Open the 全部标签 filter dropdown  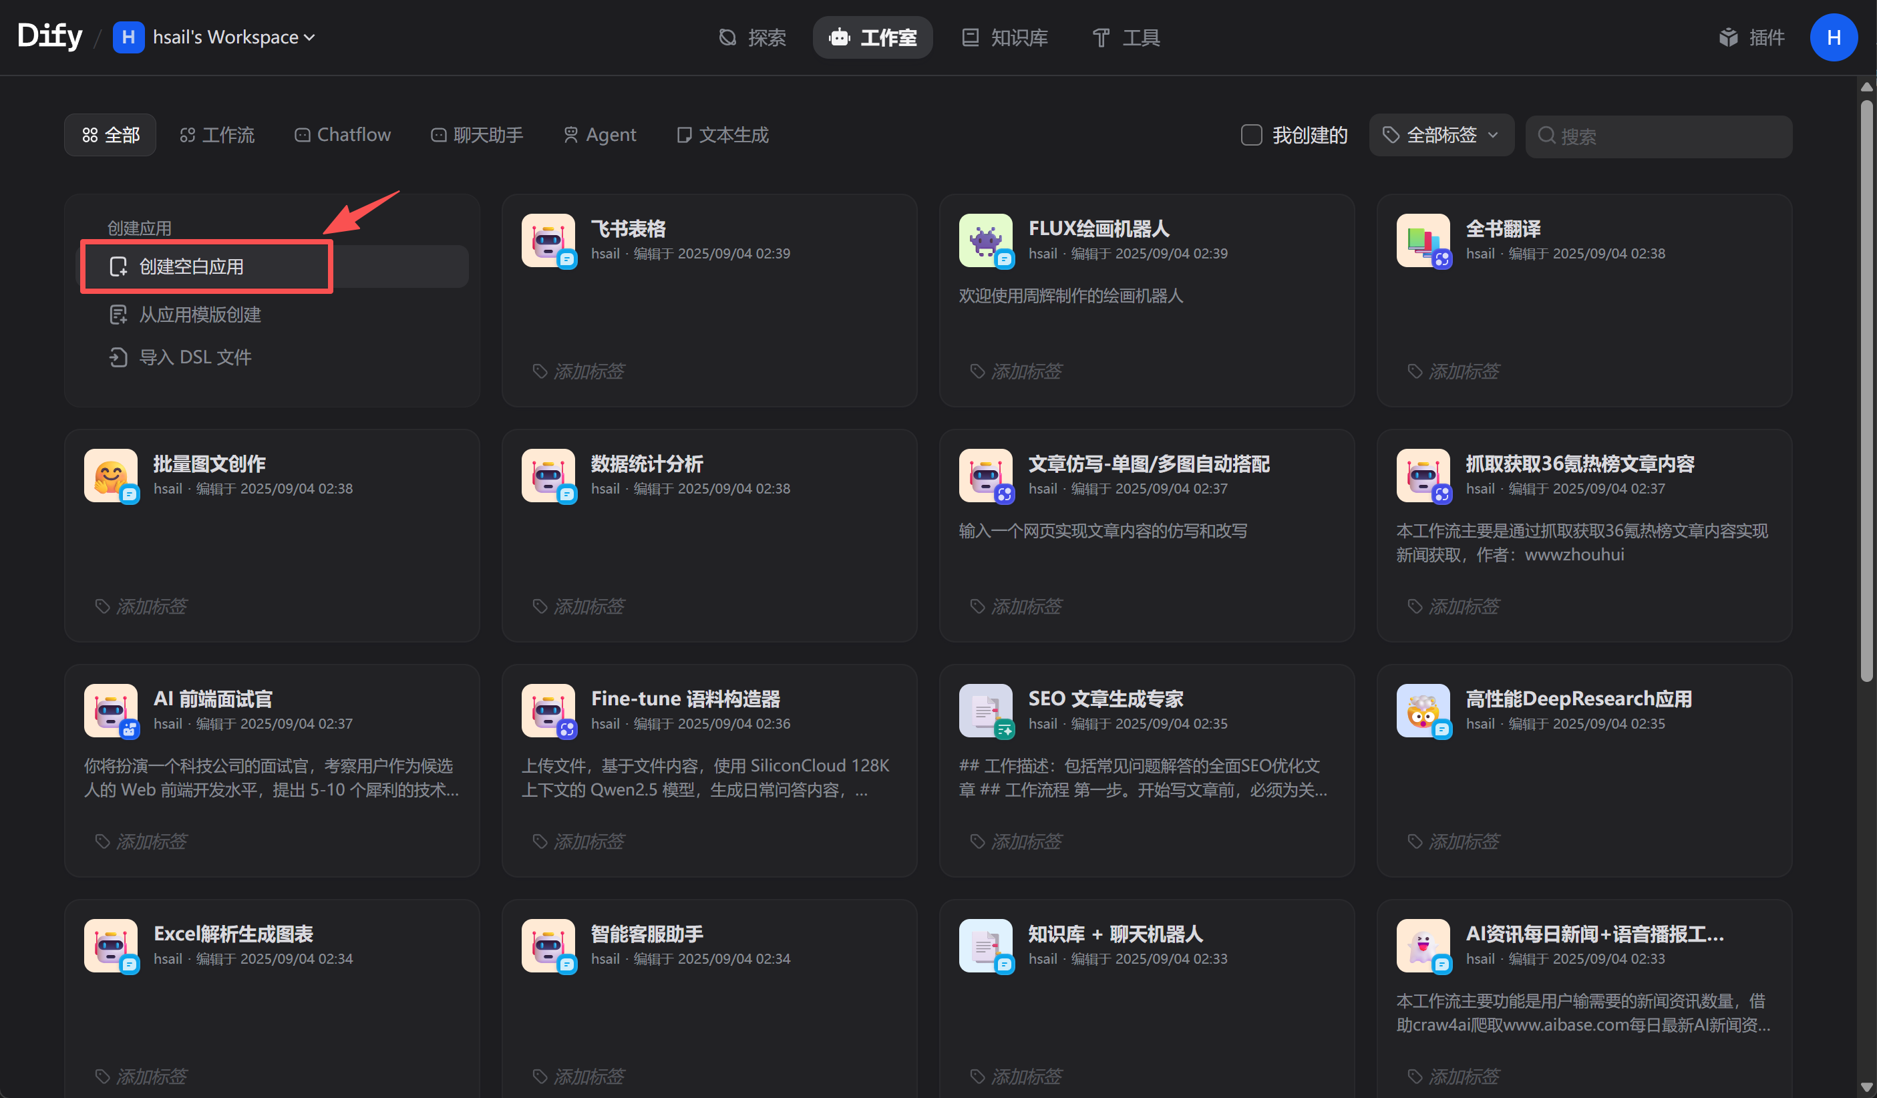1441,135
